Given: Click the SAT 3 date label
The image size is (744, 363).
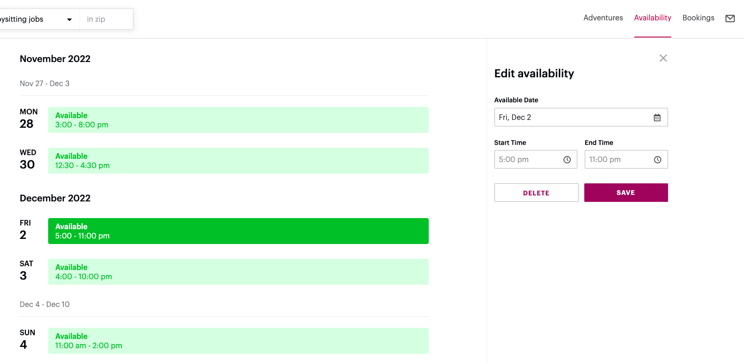Looking at the screenshot, I should click(x=26, y=271).
